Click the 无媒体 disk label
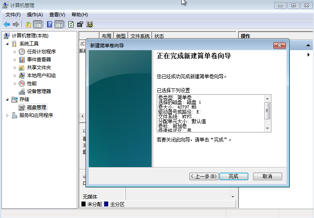 click(90, 197)
